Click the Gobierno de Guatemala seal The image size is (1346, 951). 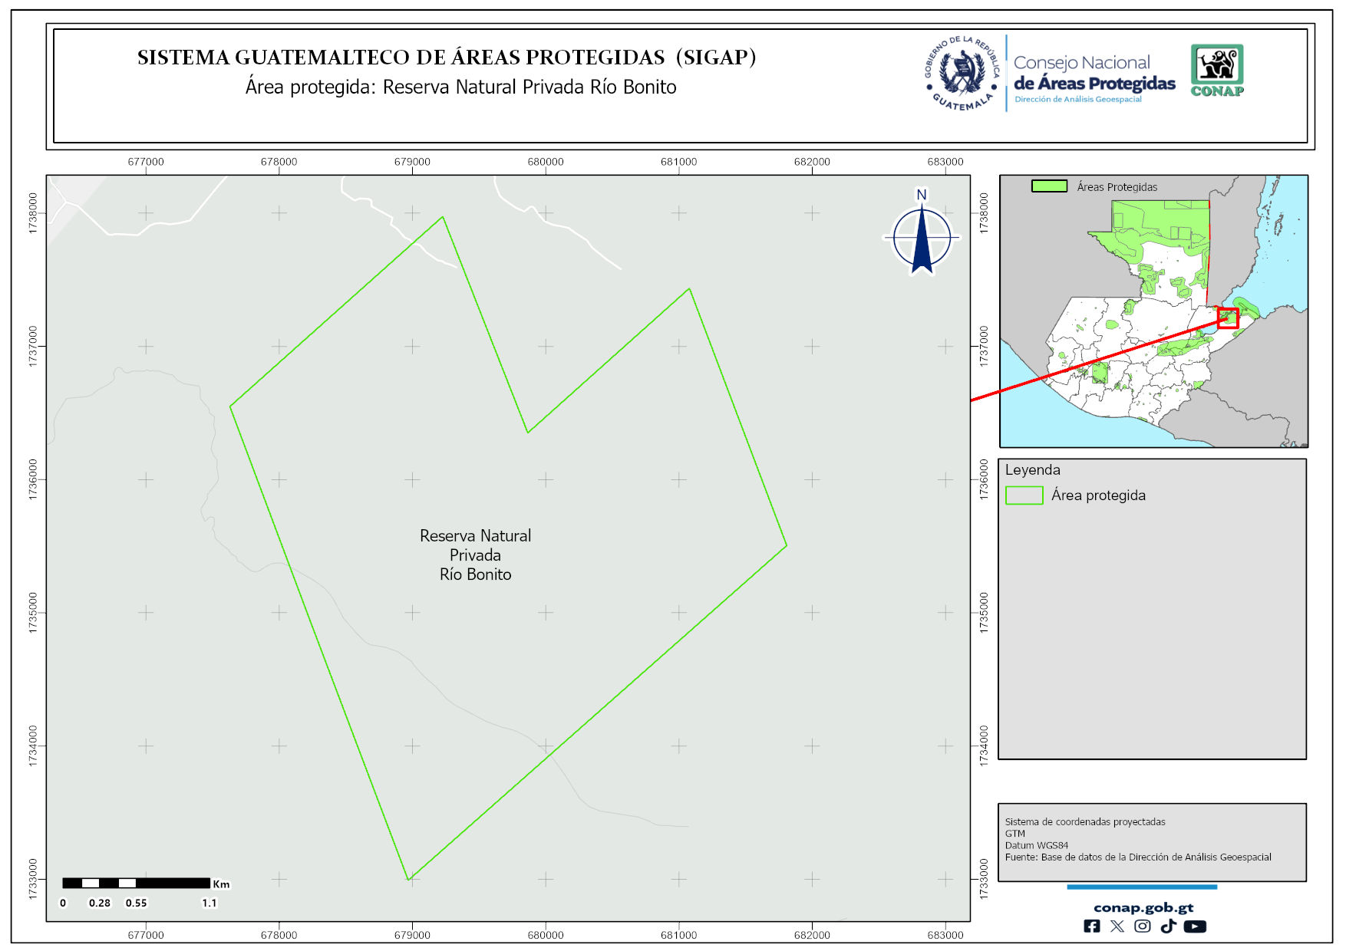pyautogui.click(x=962, y=74)
